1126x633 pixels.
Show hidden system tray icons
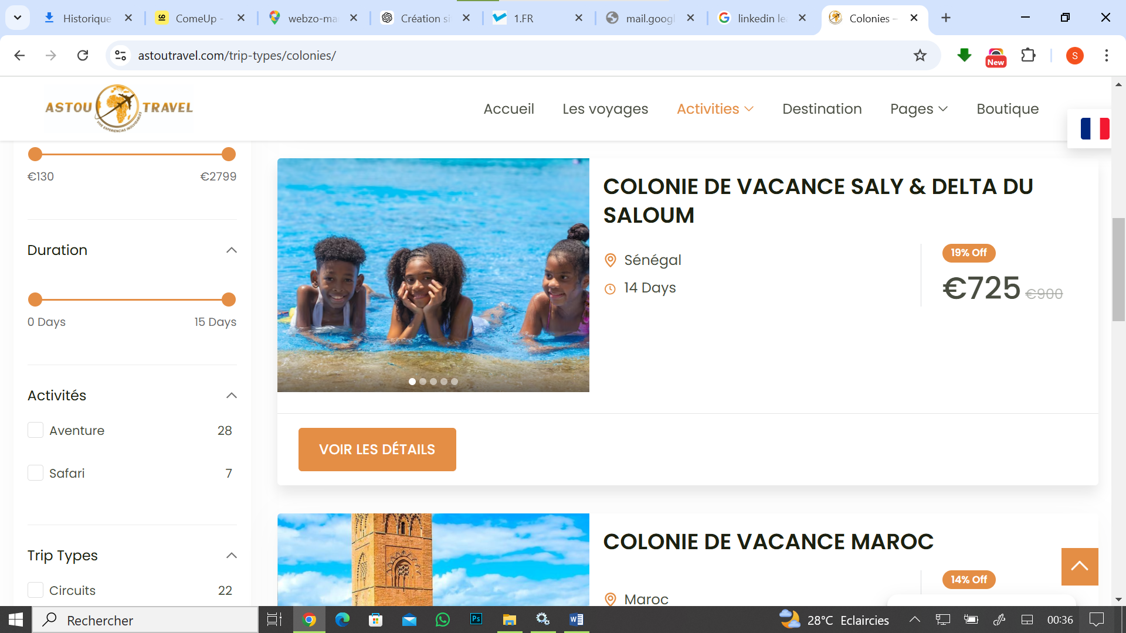coord(915,620)
